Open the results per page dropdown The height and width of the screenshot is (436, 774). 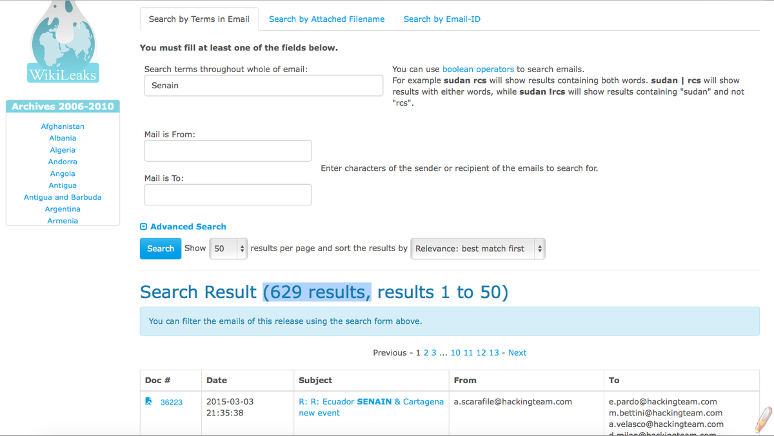pos(228,249)
